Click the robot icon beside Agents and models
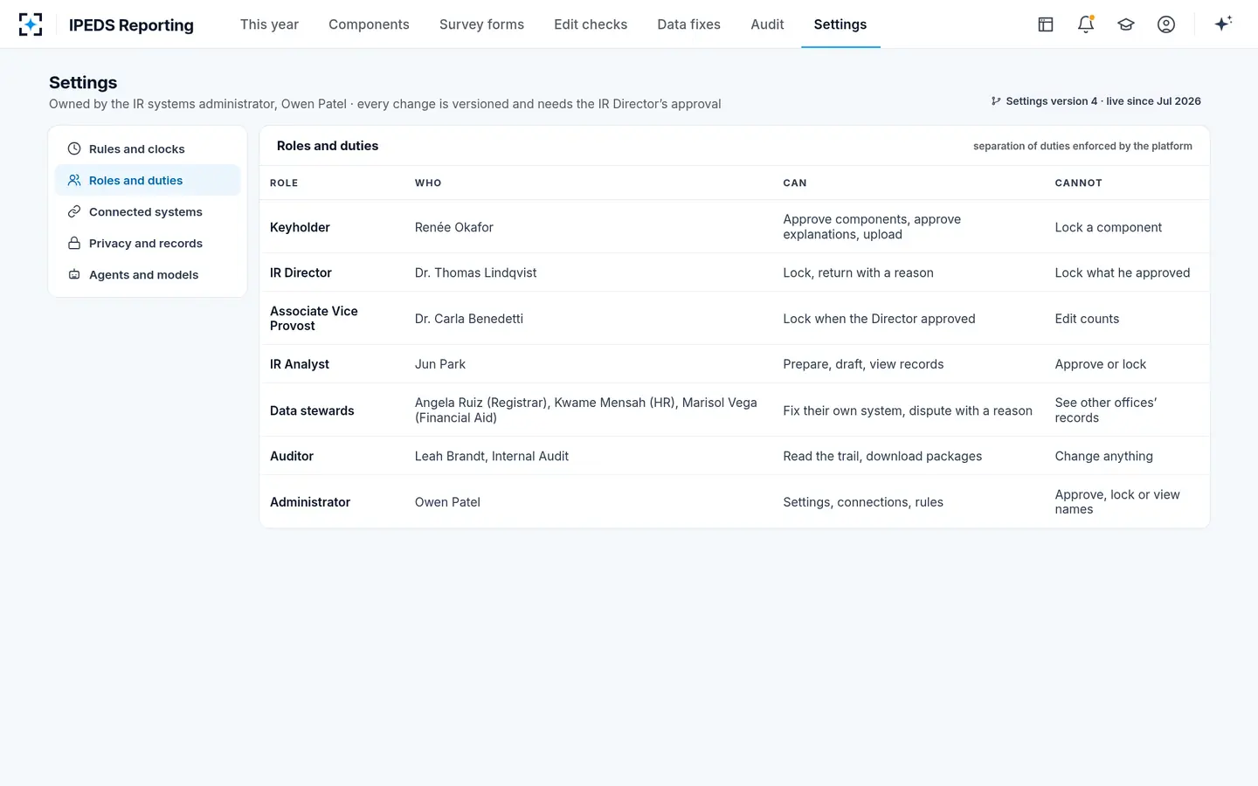The image size is (1258, 786). (x=74, y=275)
